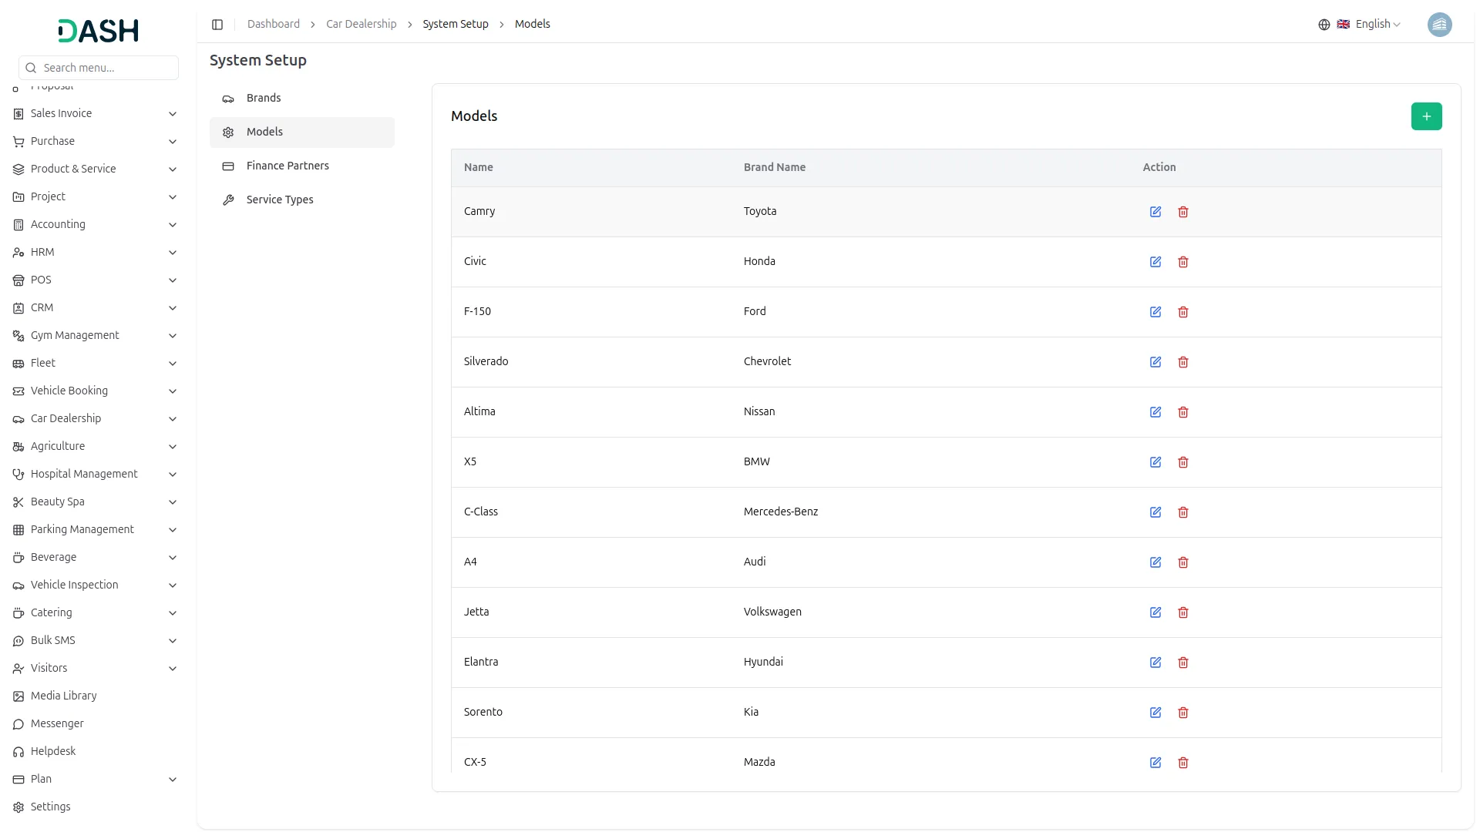
Task: Go to Dashboard breadcrumb link
Action: [x=274, y=25]
